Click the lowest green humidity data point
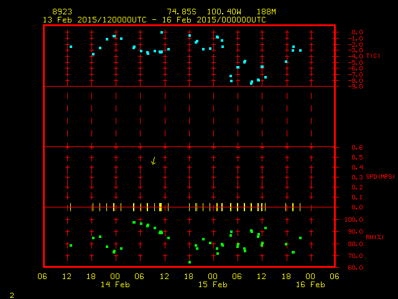Screen dimensions: 398x299 pos(190,262)
